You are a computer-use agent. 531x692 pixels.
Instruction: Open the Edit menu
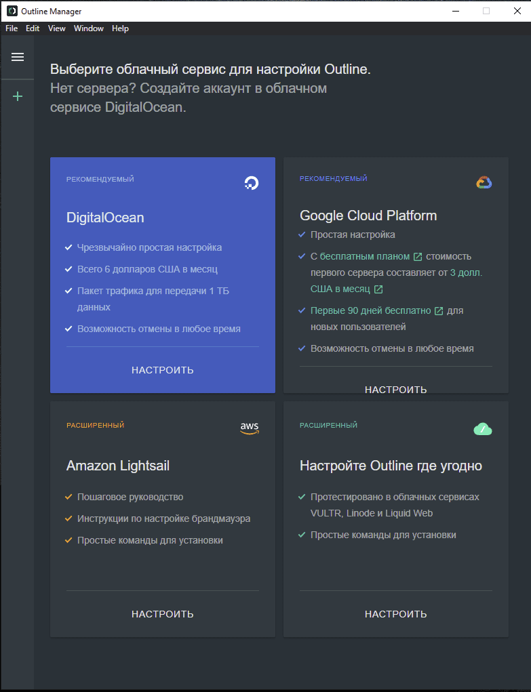click(x=33, y=28)
